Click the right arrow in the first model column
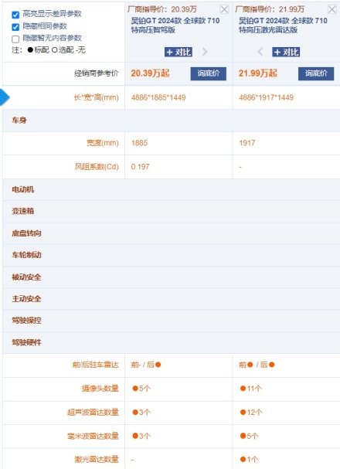340x469 pixels. click(205, 52)
